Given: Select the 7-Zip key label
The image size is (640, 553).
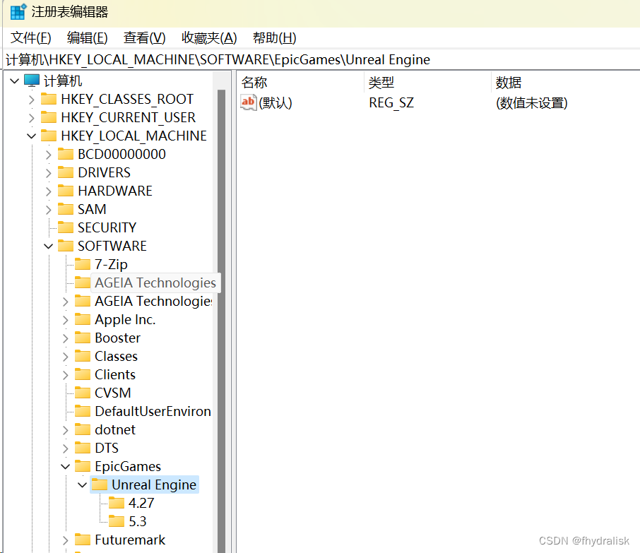Looking at the screenshot, I should pyautogui.click(x=111, y=264).
